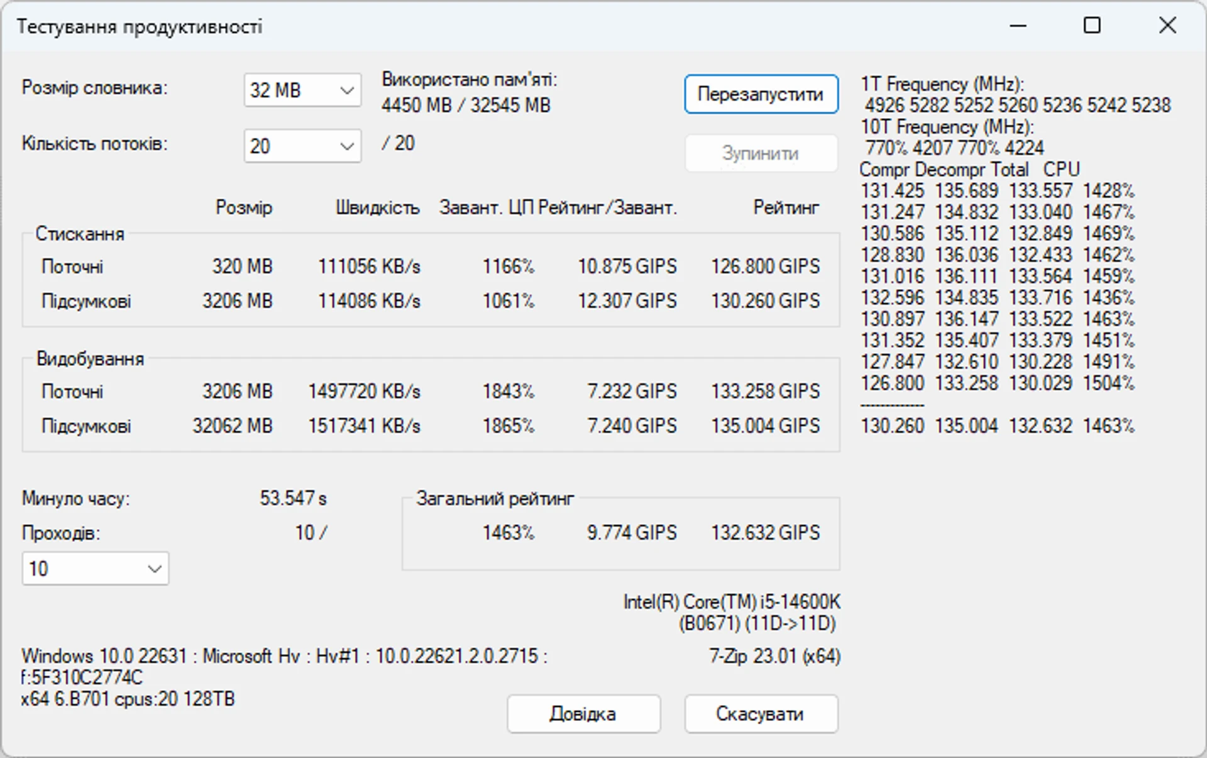Minimize the benchmark window
Screen dimensions: 1207x758
[x=1018, y=26]
